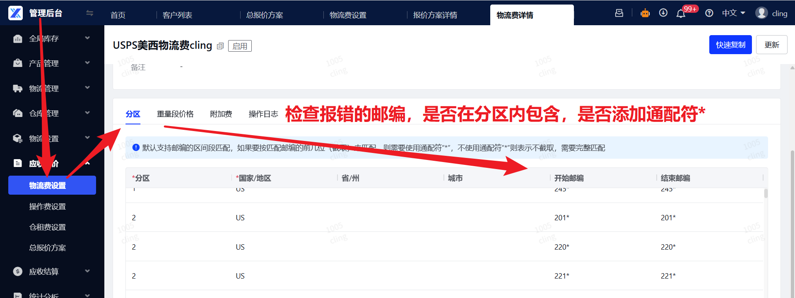The width and height of the screenshot is (795, 298).
Task: Open 操作费设置 in the sidebar
Action: coord(48,206)
